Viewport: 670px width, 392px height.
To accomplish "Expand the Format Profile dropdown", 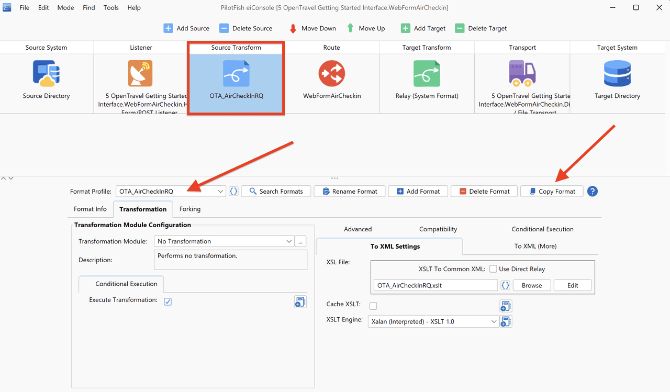I will [x=171, y=191].
